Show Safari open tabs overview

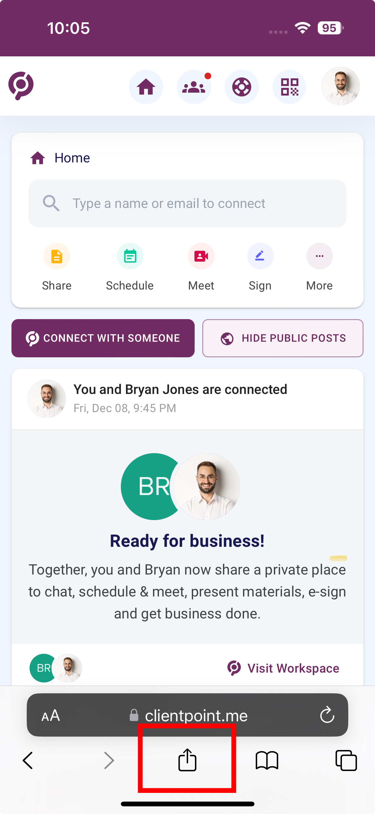[346, 760]
